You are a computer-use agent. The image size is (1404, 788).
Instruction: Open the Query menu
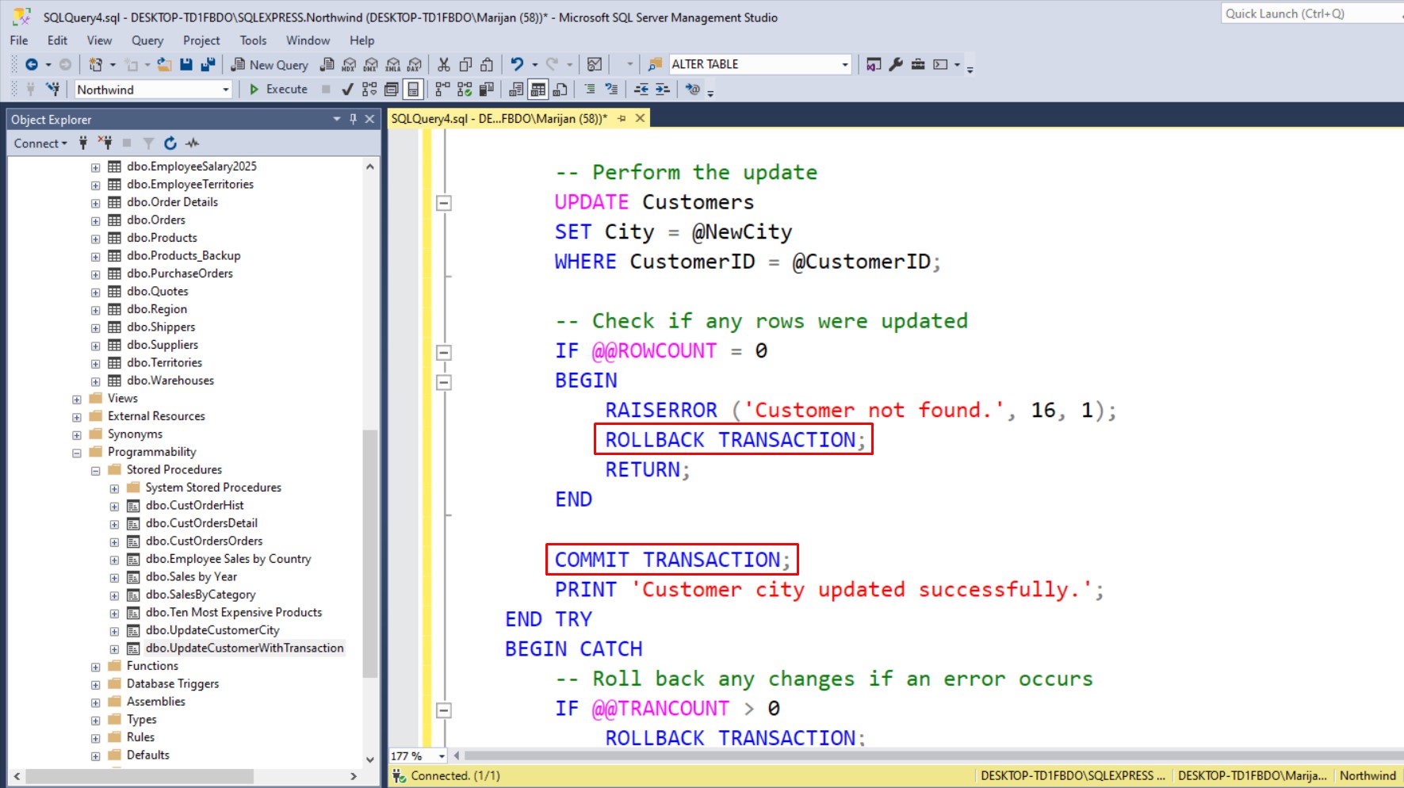147,40
